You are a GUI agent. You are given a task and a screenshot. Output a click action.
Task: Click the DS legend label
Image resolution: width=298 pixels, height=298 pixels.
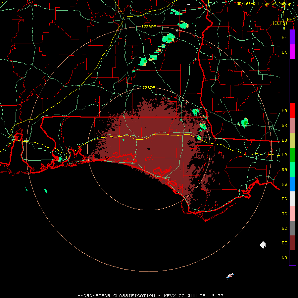point(284,199)
